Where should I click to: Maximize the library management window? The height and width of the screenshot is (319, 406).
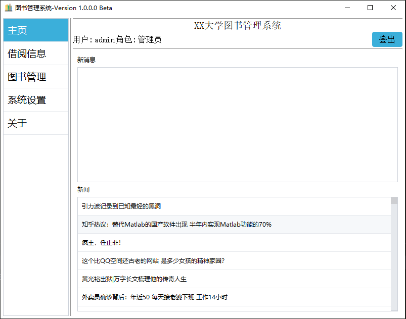coord(371,8)
